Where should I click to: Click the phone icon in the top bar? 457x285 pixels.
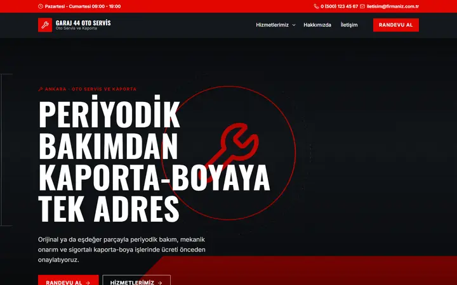click(316, 6)
